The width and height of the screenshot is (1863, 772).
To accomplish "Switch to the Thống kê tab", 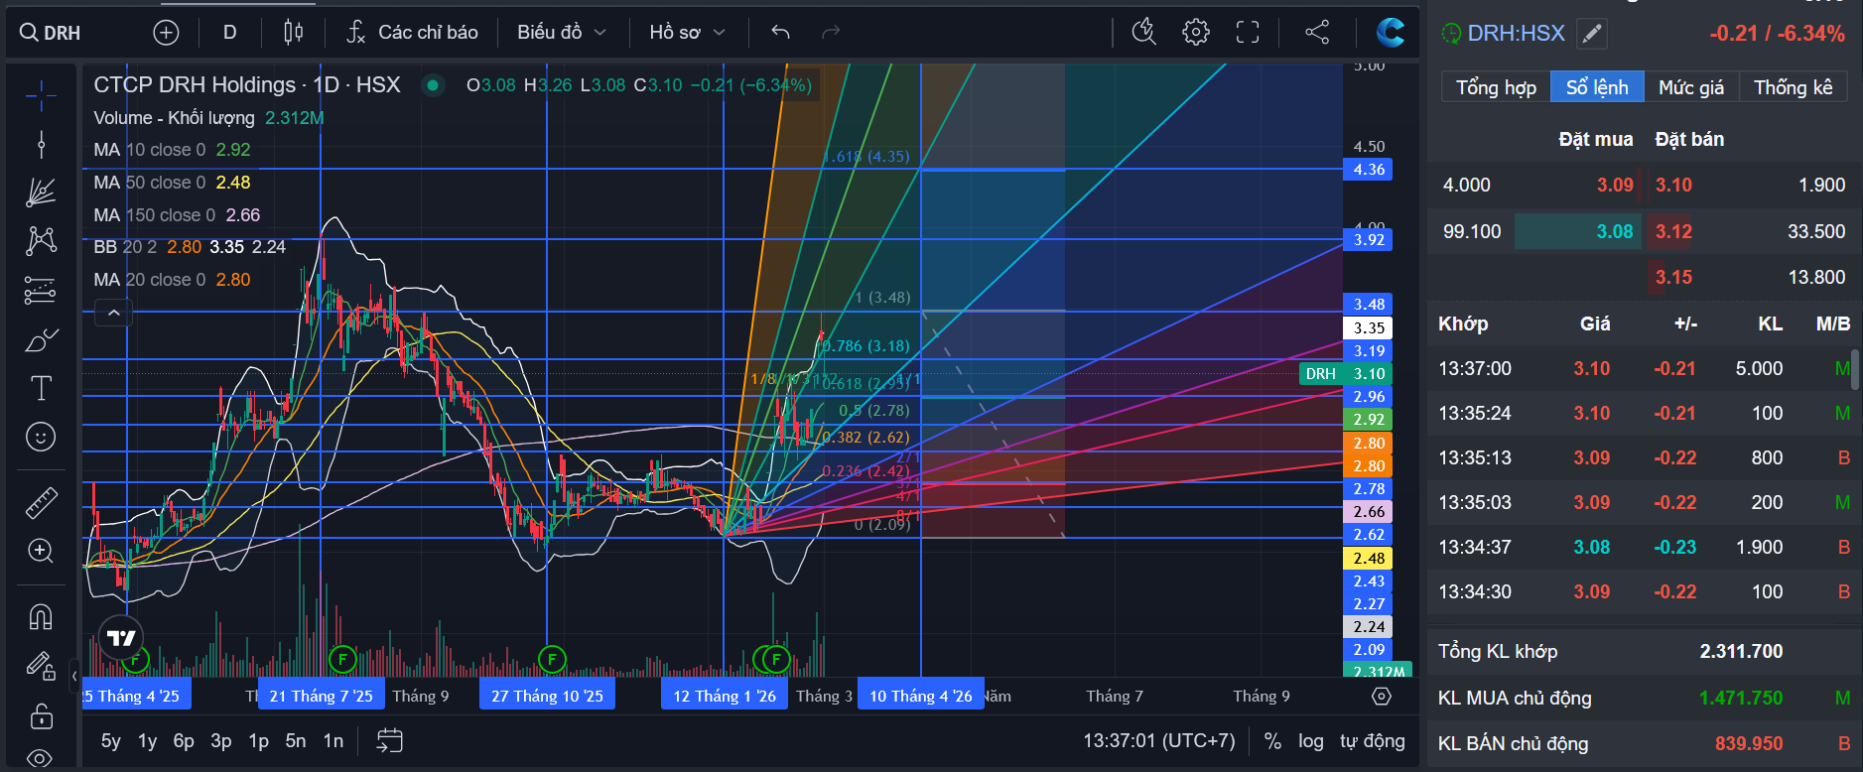I will click(x=1794, y=87).
